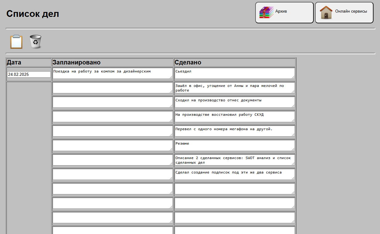
Task: Click the date field showing 24.02.2025
Action: tap(29, 74)
